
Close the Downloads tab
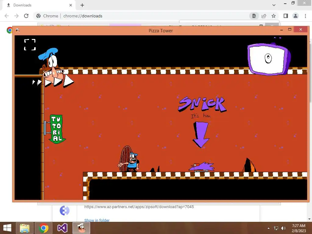71,5
